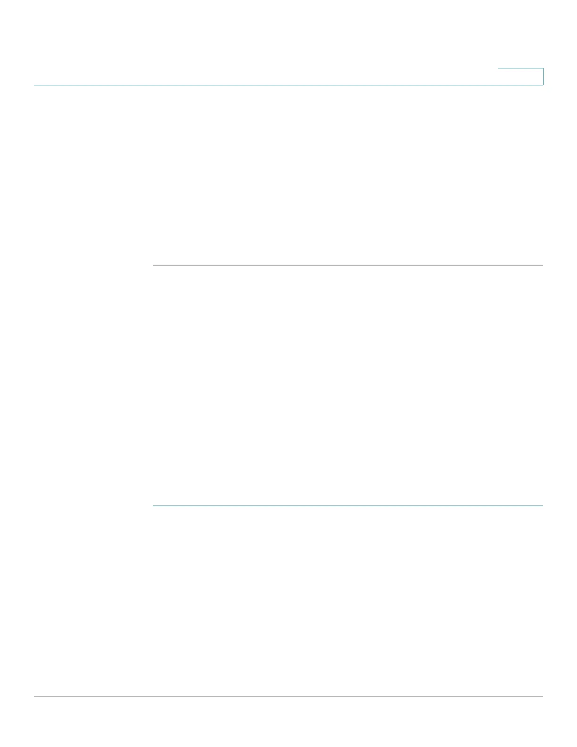577x747 pixels.
Task: Click the empty chapter box at top right
Action: [520, 76]
